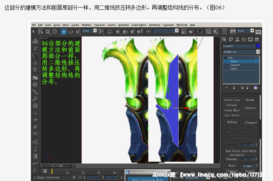This screenshot has width=273, height=181.
Task: Select the arrow Select Object tool
Action: (33, 32)
